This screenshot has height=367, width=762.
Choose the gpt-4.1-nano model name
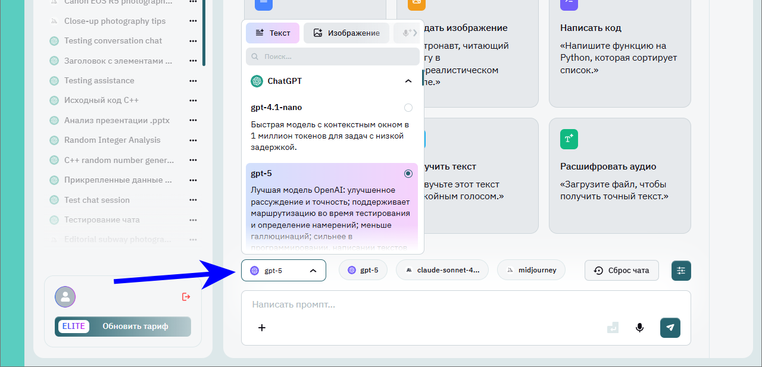click(x=276, y=108)
